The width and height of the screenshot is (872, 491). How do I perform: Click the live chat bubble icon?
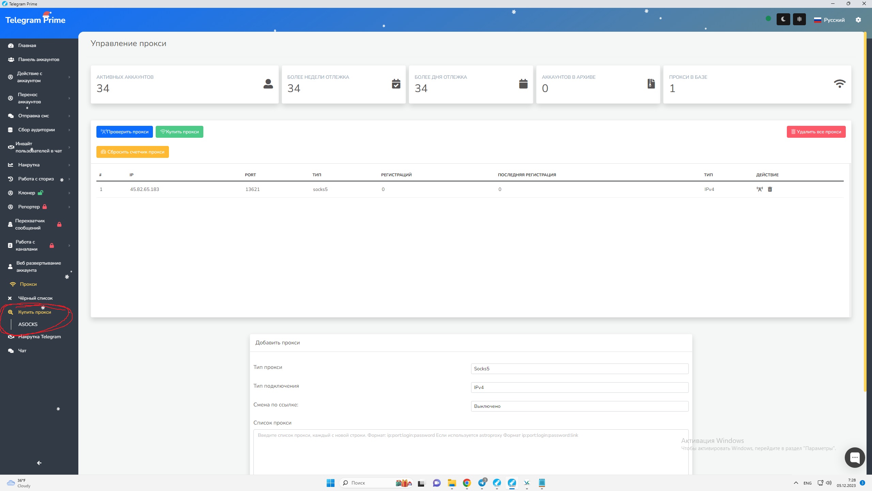(x=855, y=457)
